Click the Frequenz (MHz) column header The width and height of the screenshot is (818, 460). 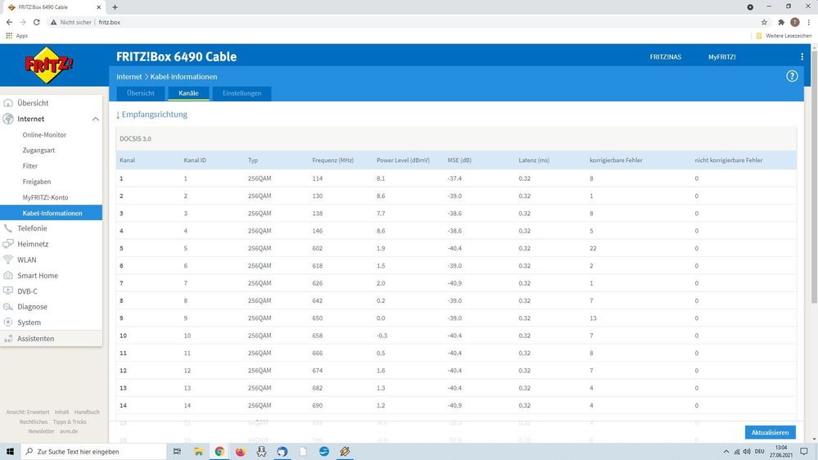point(332,160)
